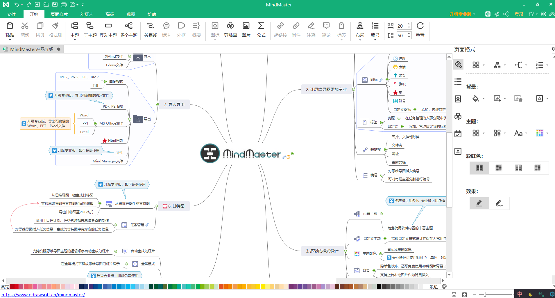Expand the panel layout grid dropdown
555x298 pixels.
click(484, 65)
